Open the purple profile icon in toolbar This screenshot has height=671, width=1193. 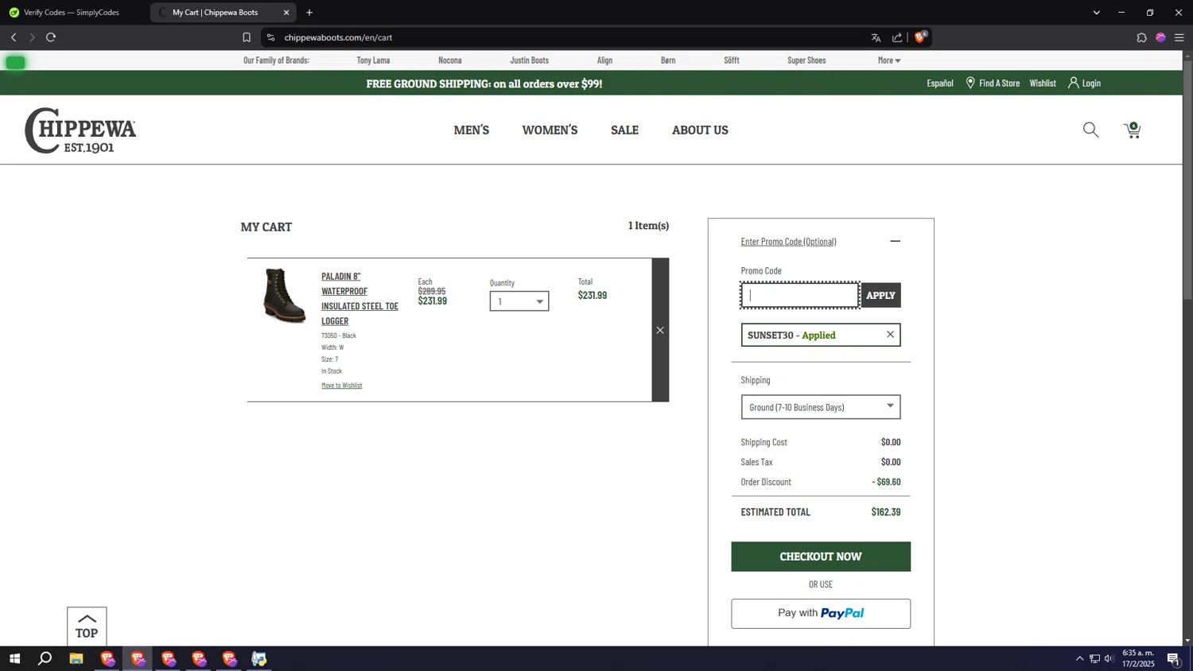pos(1160,37)
